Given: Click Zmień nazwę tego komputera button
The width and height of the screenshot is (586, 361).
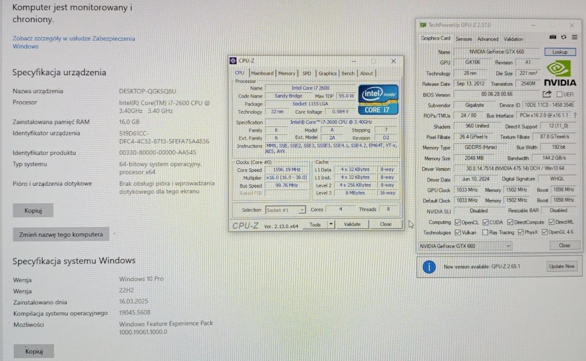Looking at the screenshot, I should pos(61,234).
